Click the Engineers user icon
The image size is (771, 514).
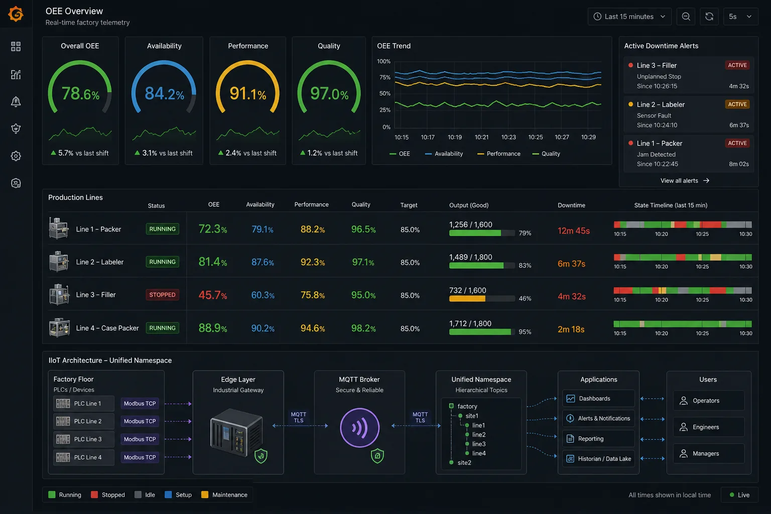[684, 427]
